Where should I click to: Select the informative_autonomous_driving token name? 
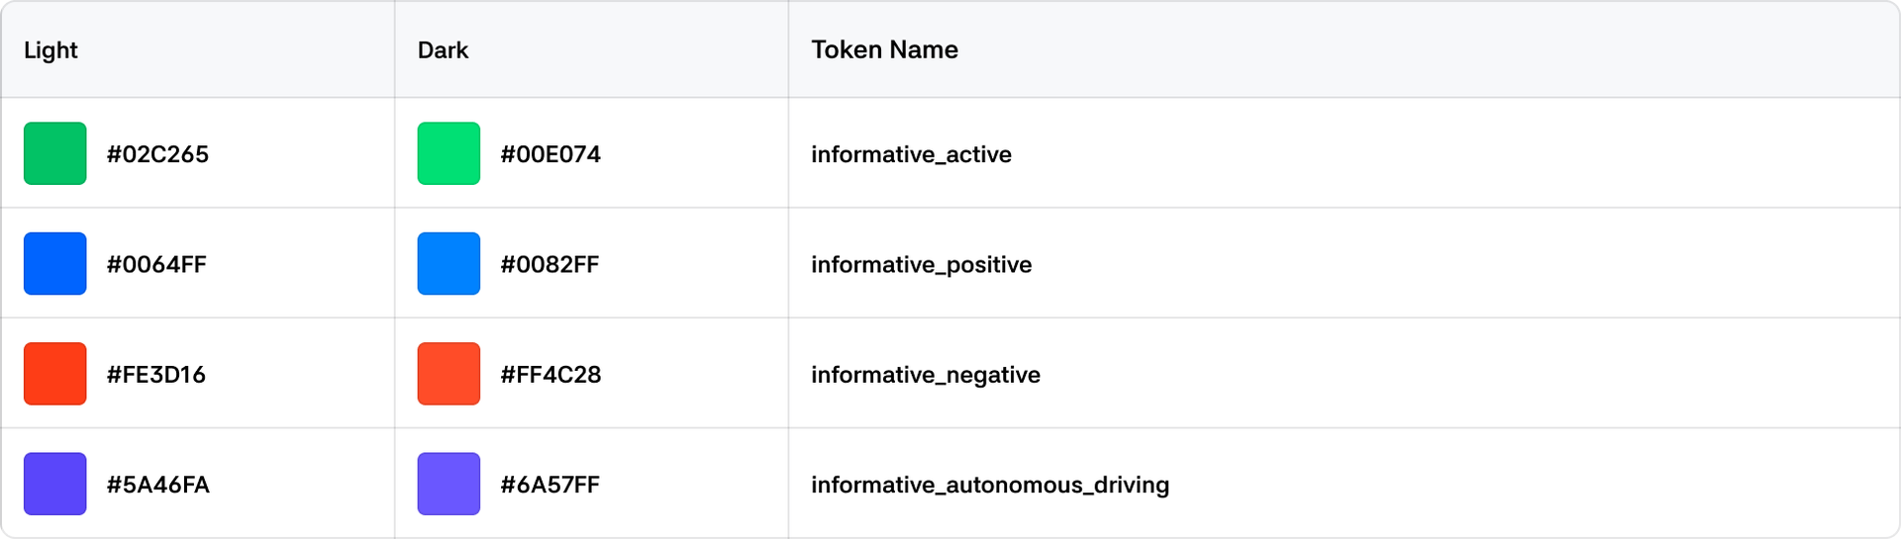tap(990, 485)
